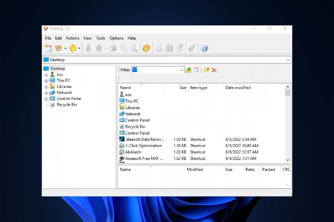334x222 pixels.
Task: Click the file list scrollbar up arrow
Action: (x=288, y=87)
